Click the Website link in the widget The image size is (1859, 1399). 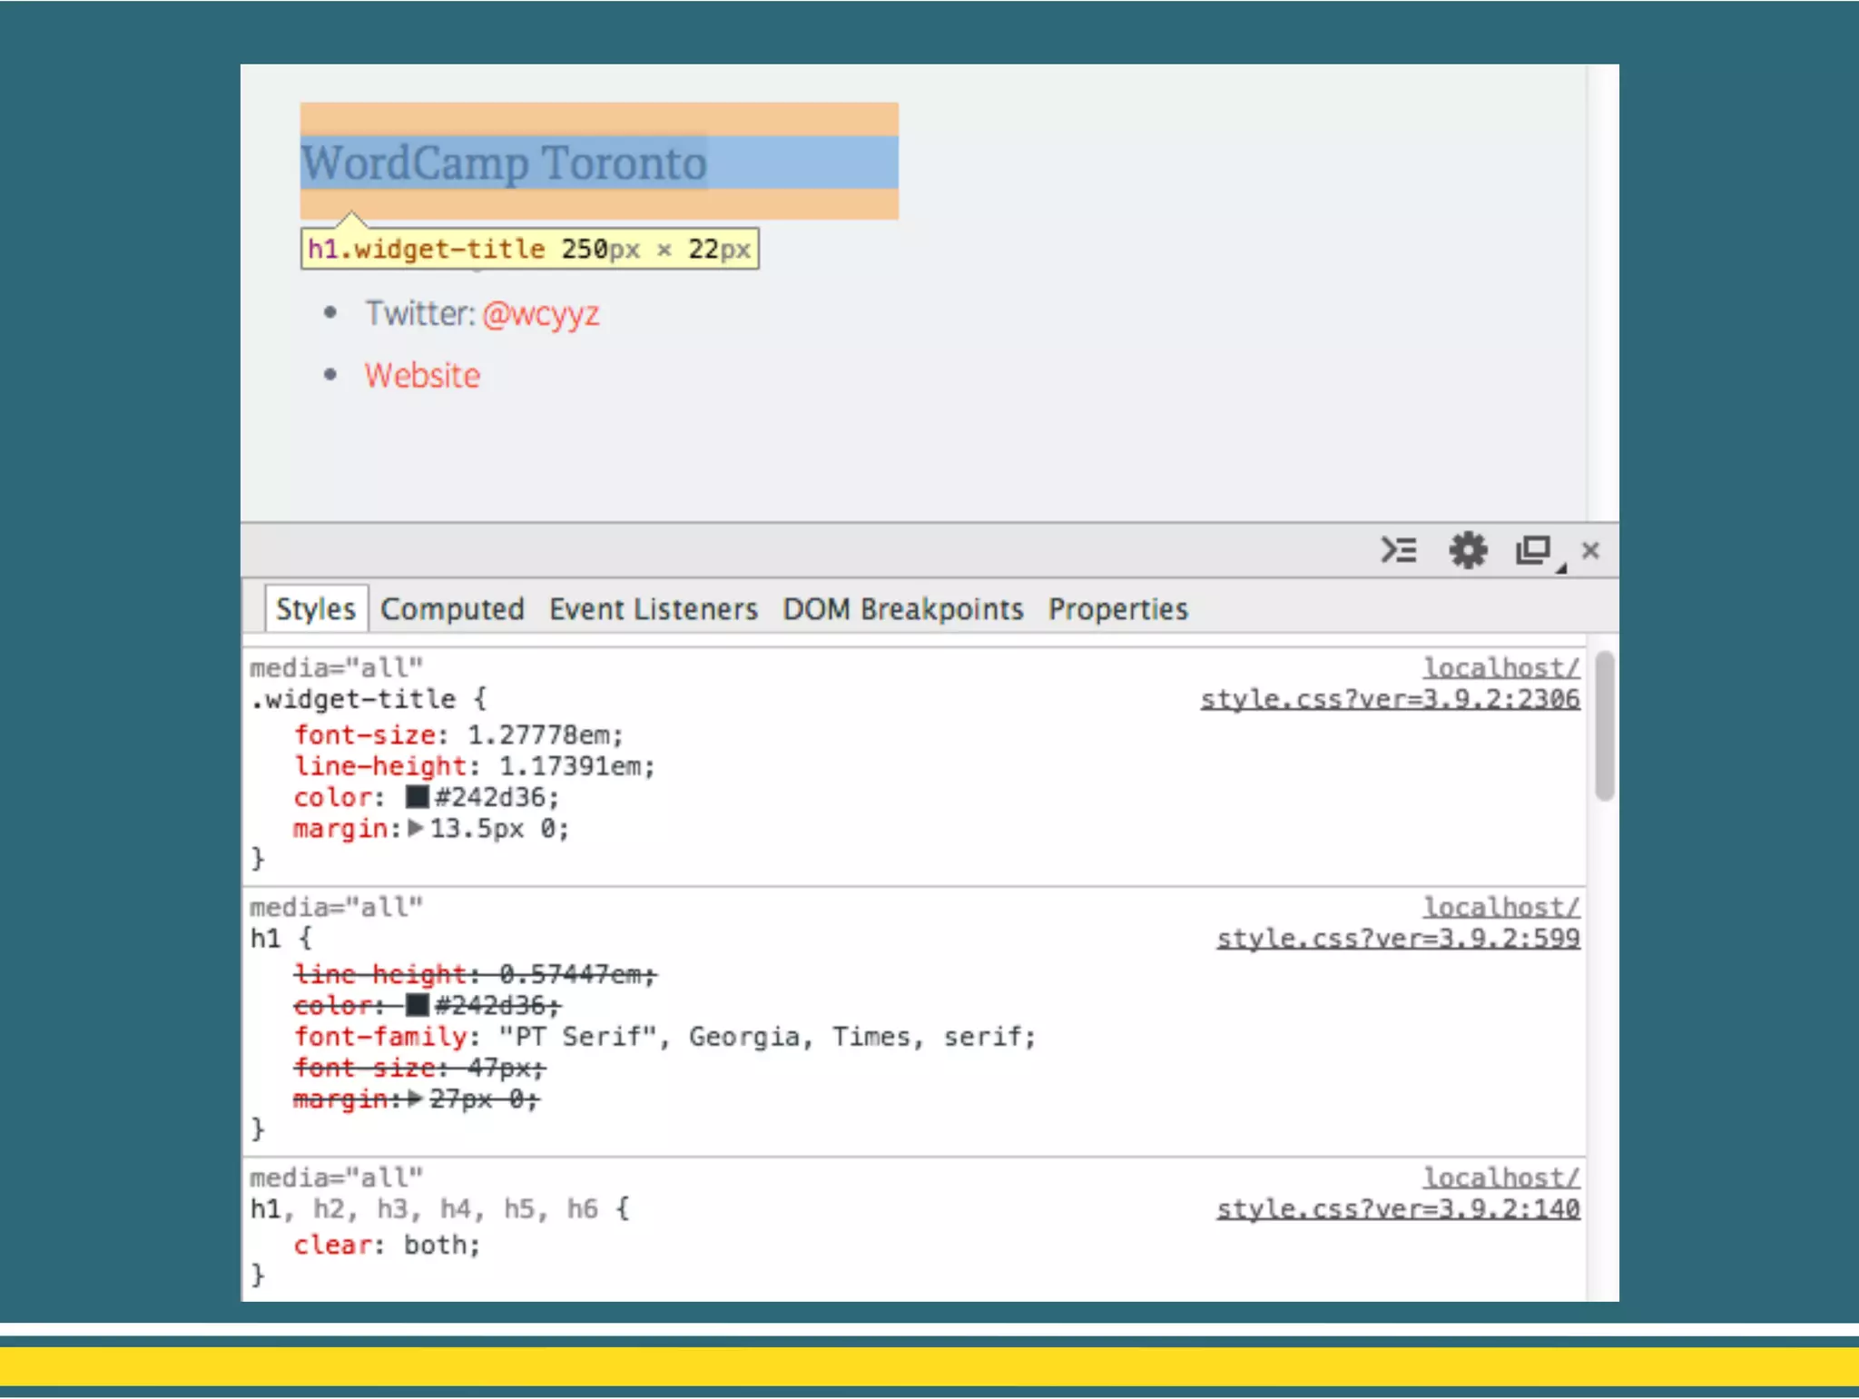(423, 376)
